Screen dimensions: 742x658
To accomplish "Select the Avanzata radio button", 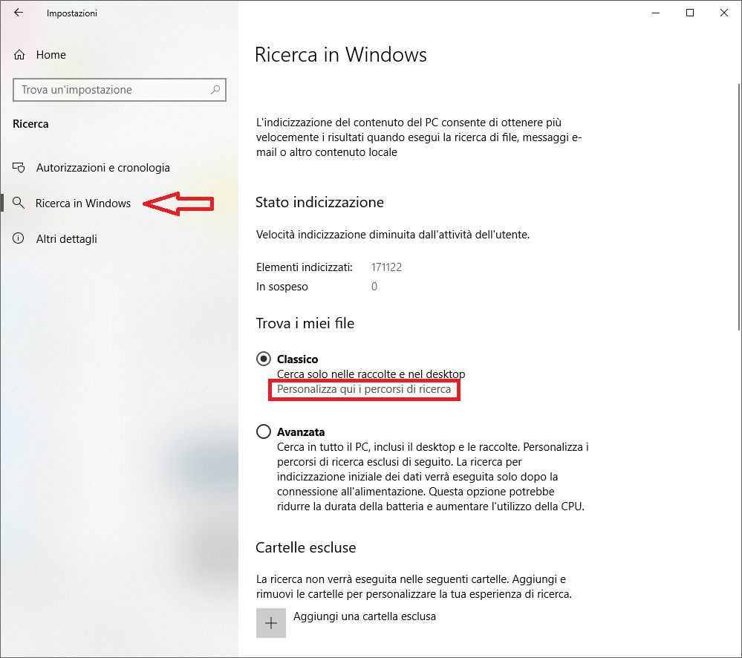I will tap(264, 431).
